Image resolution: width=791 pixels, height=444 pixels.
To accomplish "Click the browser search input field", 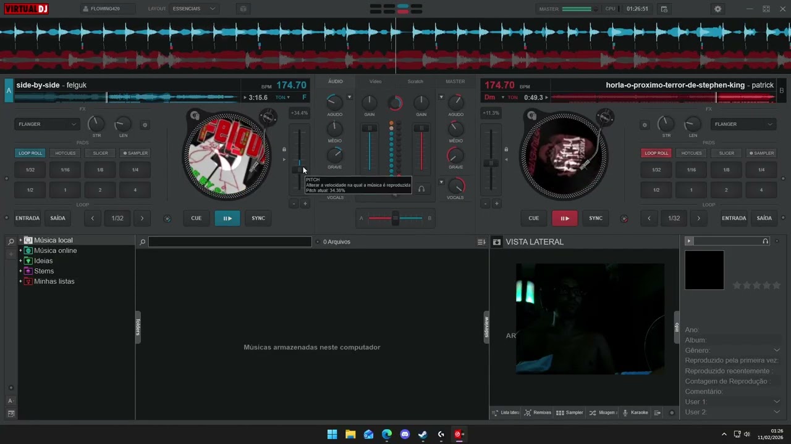I will point(230,242).
